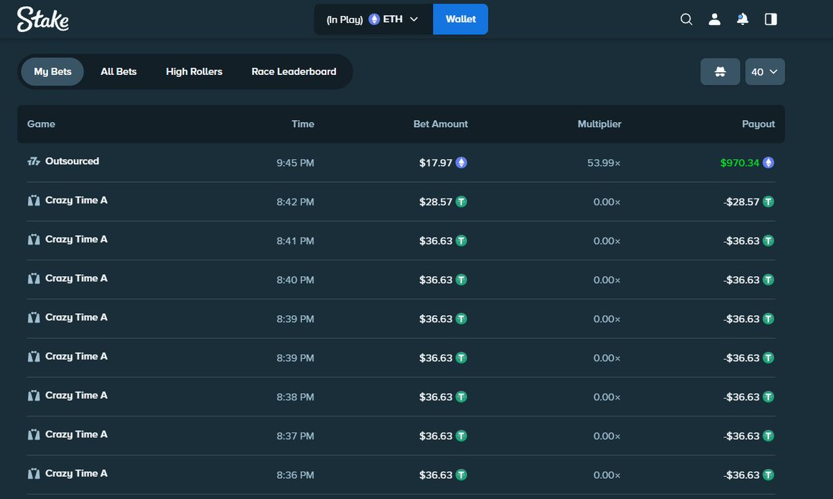Click the ETH coin icon in the header selector
833x499 pixels.
(374, 19)
